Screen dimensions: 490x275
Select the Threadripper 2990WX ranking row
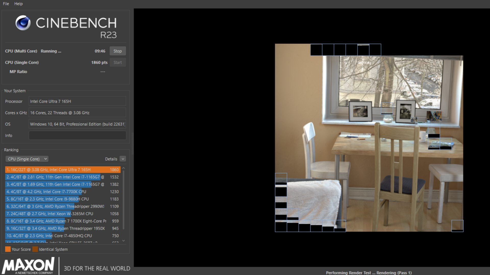pos(63,206)
